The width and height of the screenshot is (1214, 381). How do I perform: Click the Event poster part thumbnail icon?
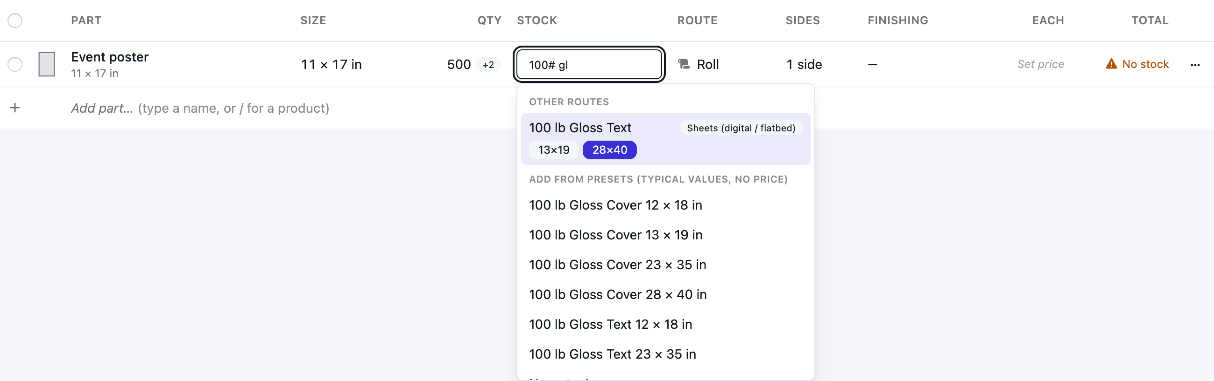click(x=47, y=64)
